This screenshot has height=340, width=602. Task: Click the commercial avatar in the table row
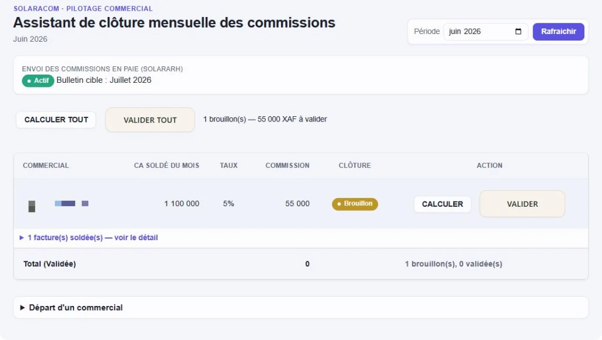(32, 206)
